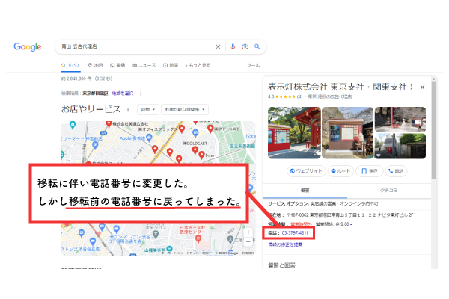Viewport: 449px width, 299px height.
Task: Click the ウェブサイト button
Action: [x=306, y=171]
